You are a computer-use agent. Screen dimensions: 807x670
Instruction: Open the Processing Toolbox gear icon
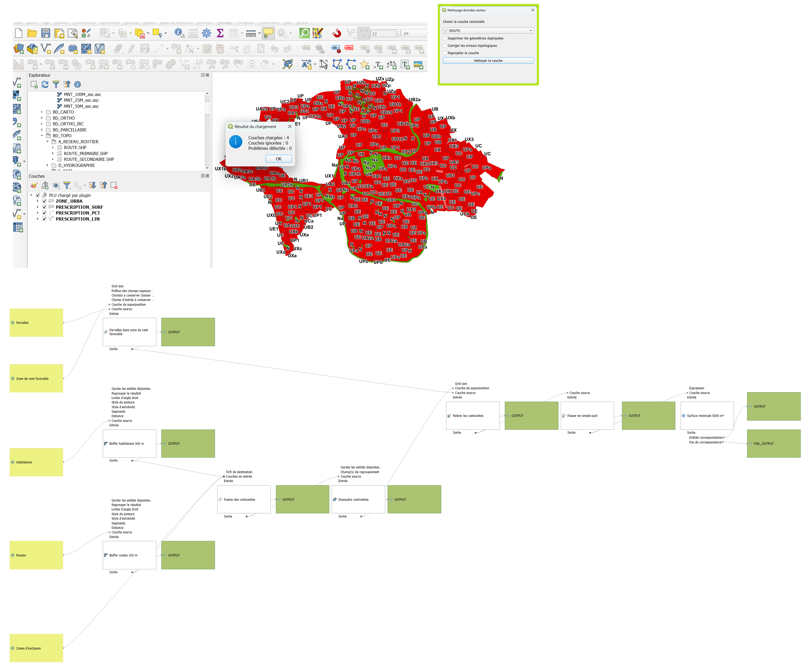tap(206, 33)
